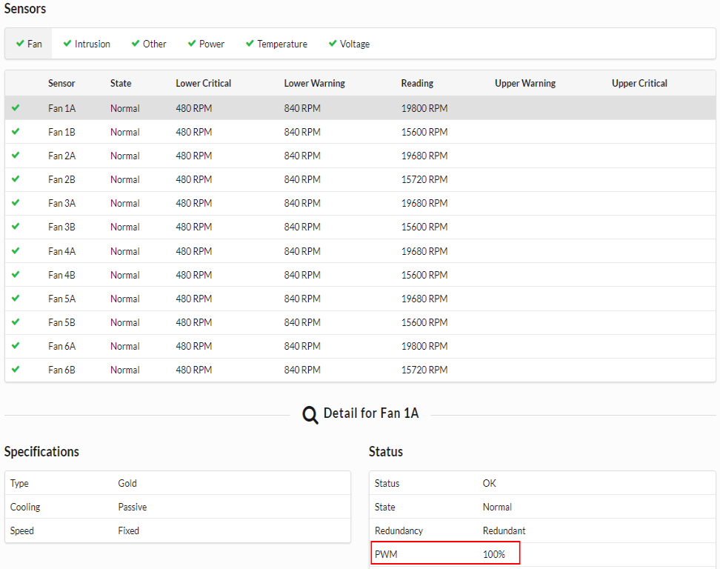Click the check icon beside Fan 6B row
The image size is (720, 569).
pyautogui.click(x=16, y=369)
